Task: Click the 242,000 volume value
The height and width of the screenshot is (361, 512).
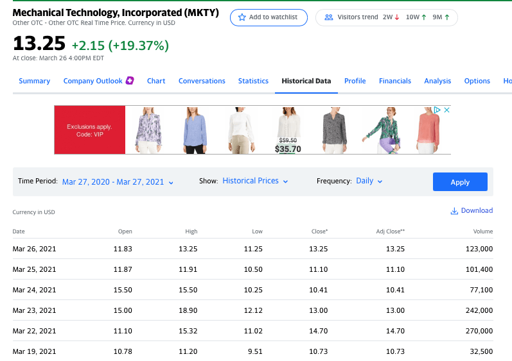Action: coord(479,310)
